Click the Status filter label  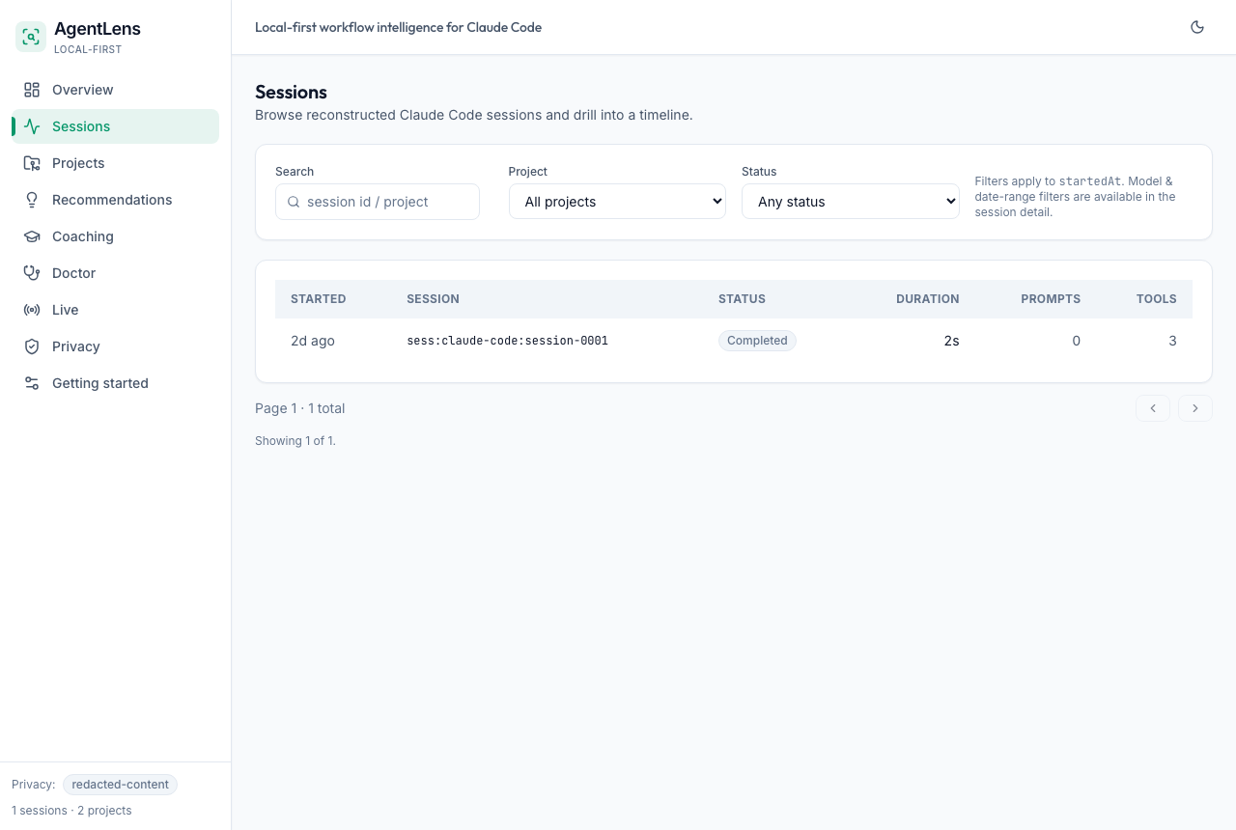(x=759, y=172)
